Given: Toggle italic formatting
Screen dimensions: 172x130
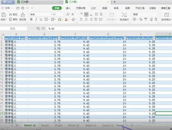Looking at the screenshot, I should pos(36,20).
